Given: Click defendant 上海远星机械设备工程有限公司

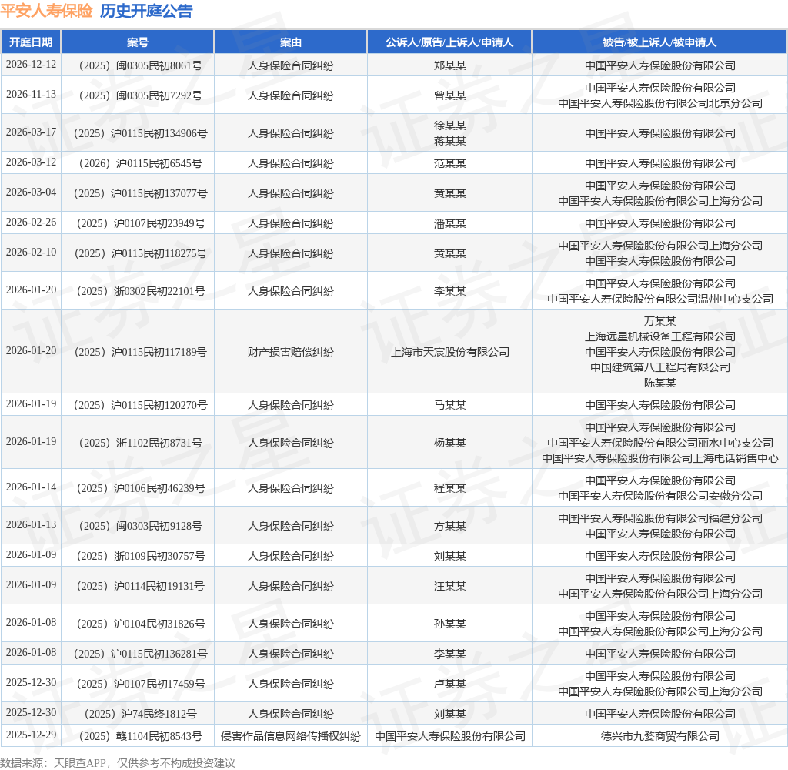Looking at the screenshot, I should pos(659,336).
